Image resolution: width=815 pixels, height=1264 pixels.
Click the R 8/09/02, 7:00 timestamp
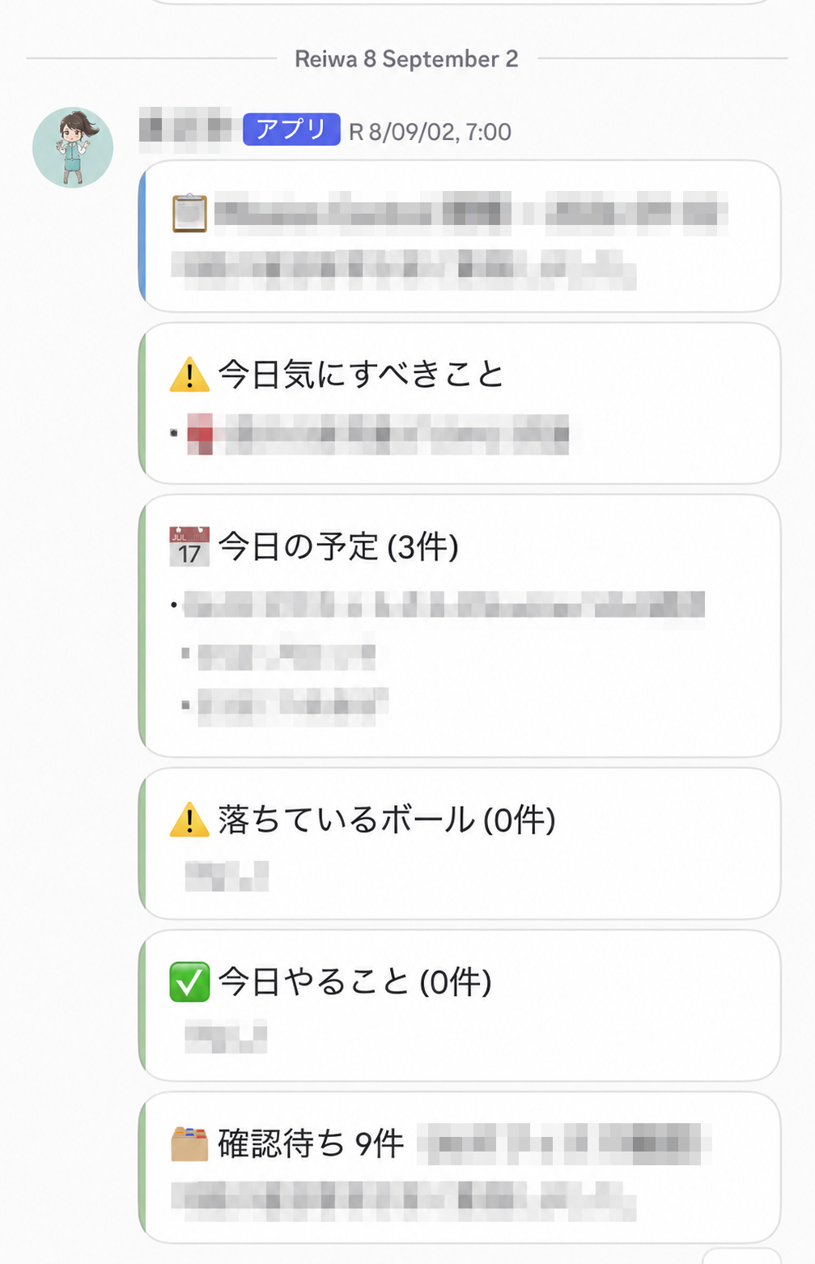[430, 132]
